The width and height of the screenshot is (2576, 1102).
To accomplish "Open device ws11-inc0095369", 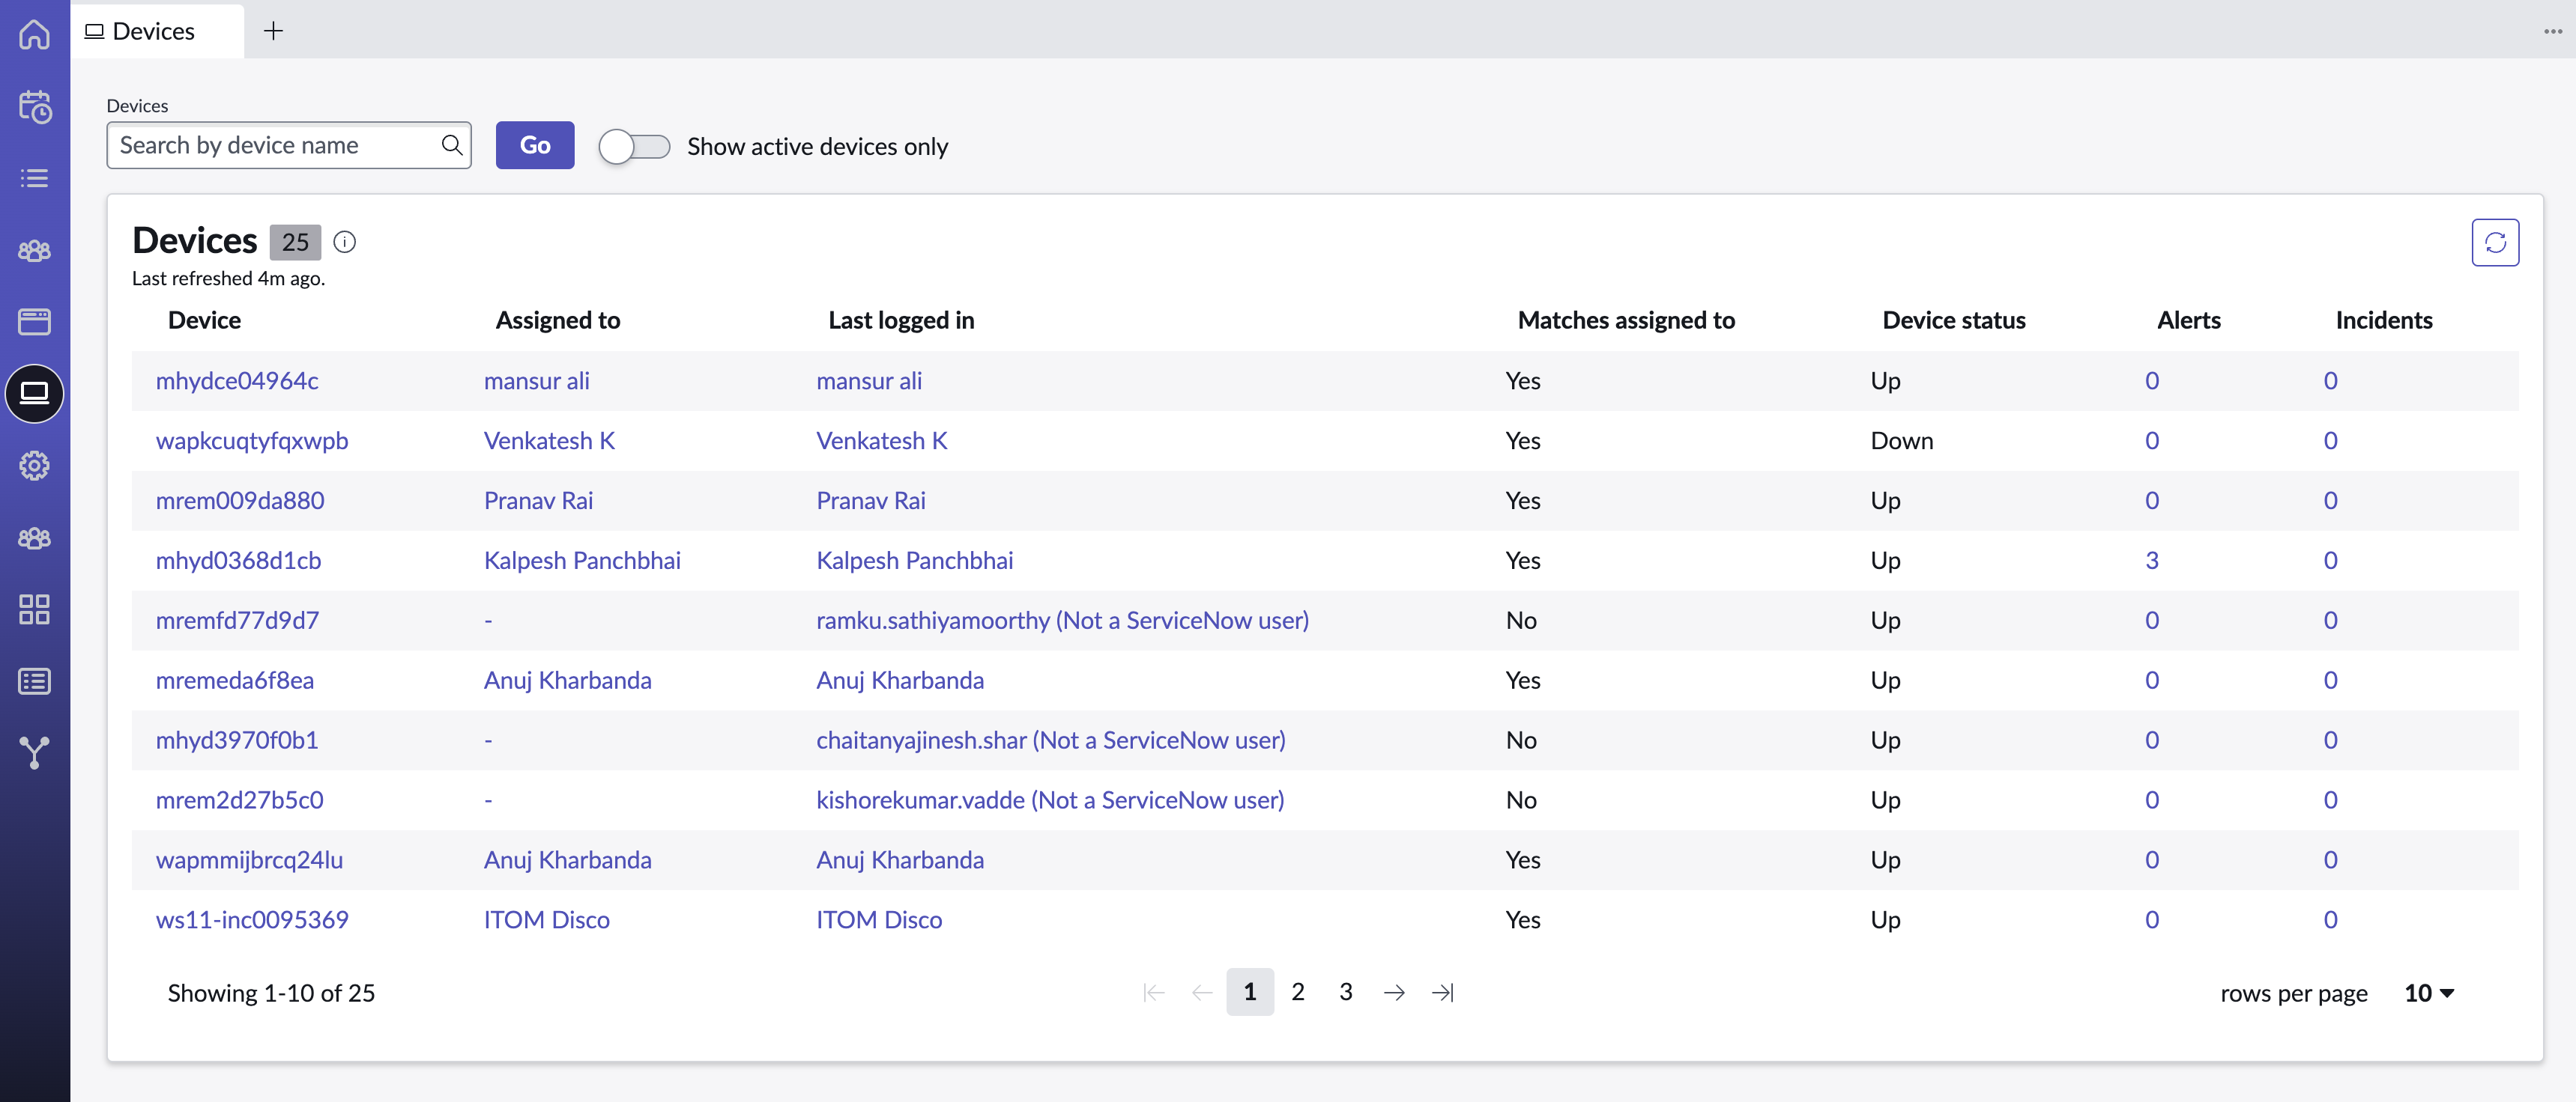I will pos(252,920).
